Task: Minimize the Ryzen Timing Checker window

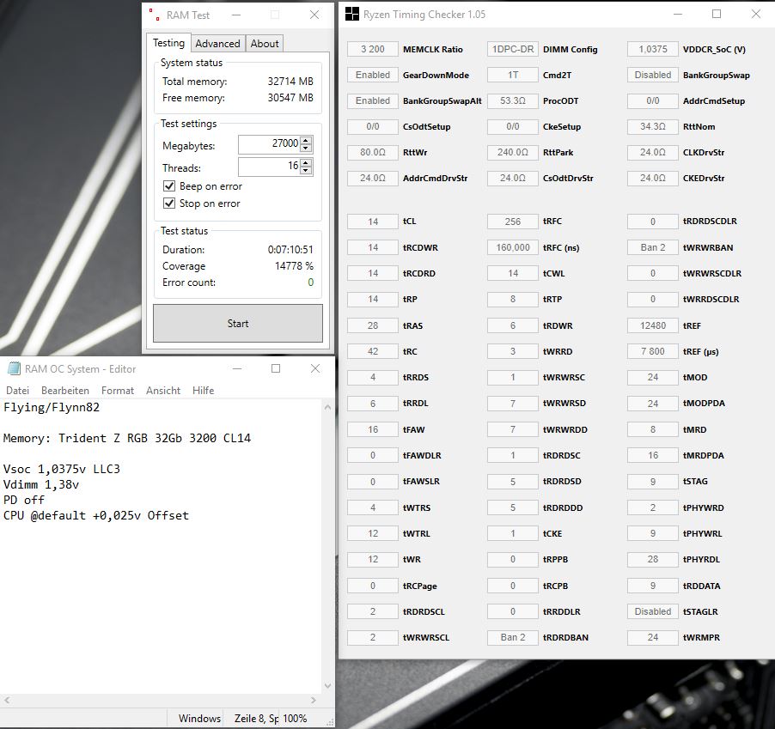Action: 678,15
